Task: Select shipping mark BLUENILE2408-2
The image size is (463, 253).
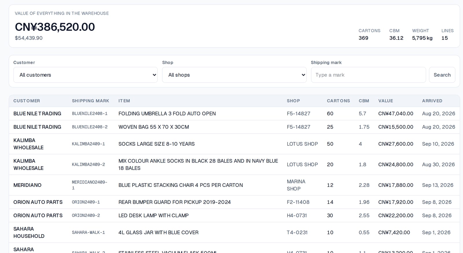Action: 90,127
